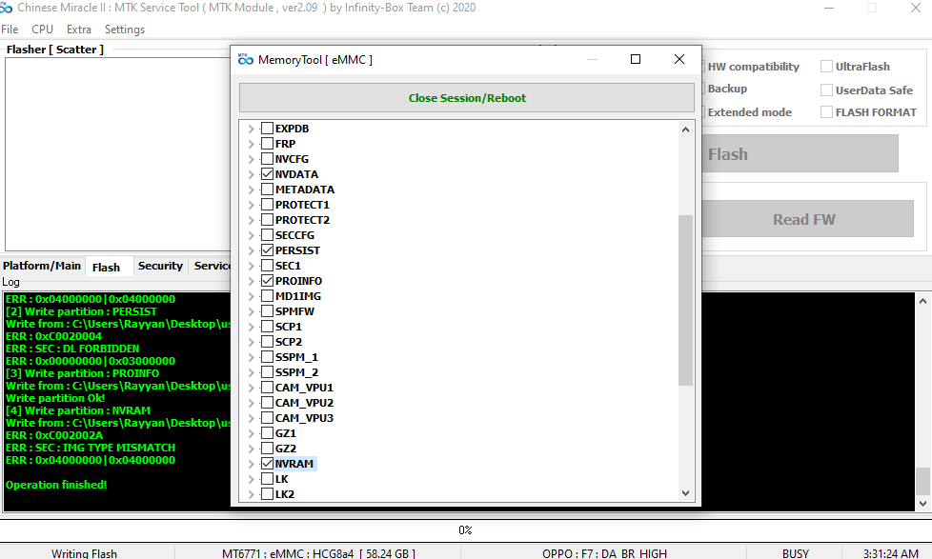Image resolution: width=932 pixels, height=559 pixels.
Task: Expand the SPMFW tree node
Action: coord(251,311)
